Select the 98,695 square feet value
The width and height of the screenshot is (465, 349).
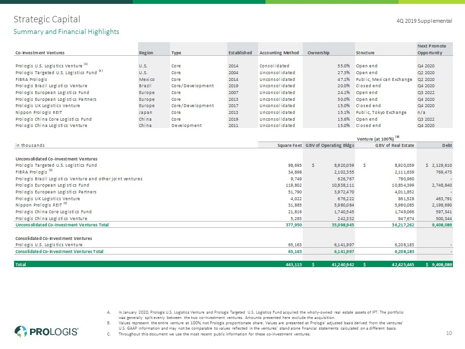point(294,165)
